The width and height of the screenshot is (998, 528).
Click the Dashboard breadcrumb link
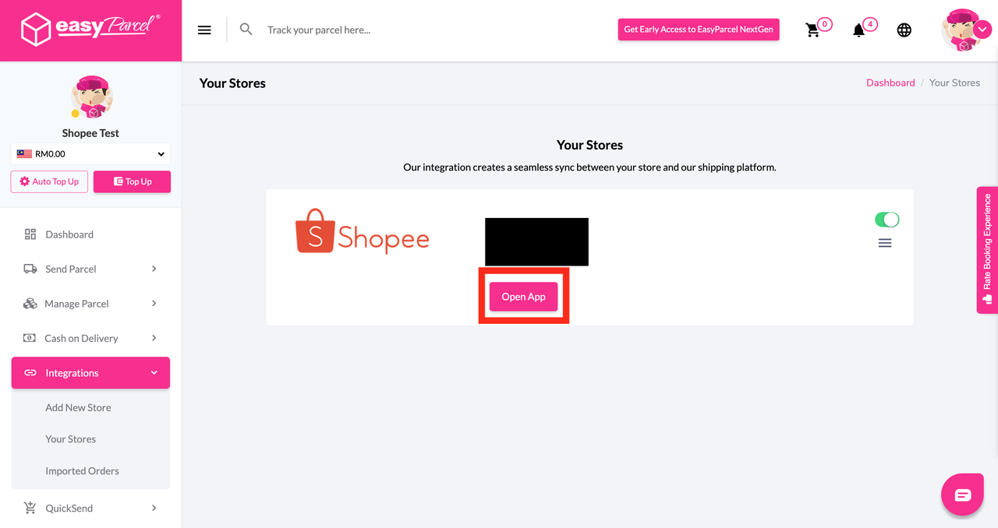click(890, 83)
